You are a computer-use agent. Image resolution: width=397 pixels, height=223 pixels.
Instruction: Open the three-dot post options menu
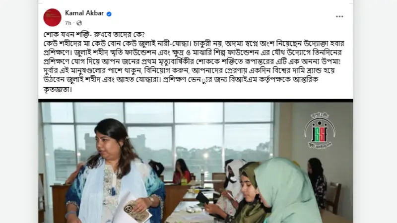339,17
